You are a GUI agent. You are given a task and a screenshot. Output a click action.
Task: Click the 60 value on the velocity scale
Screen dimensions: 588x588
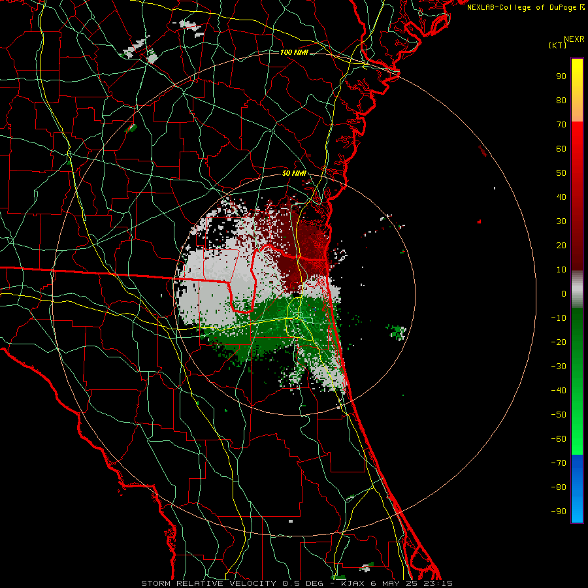point(561,149)
